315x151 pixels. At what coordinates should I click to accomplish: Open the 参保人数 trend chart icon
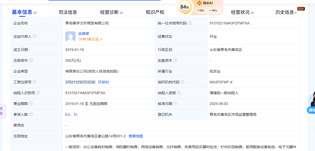76,114
